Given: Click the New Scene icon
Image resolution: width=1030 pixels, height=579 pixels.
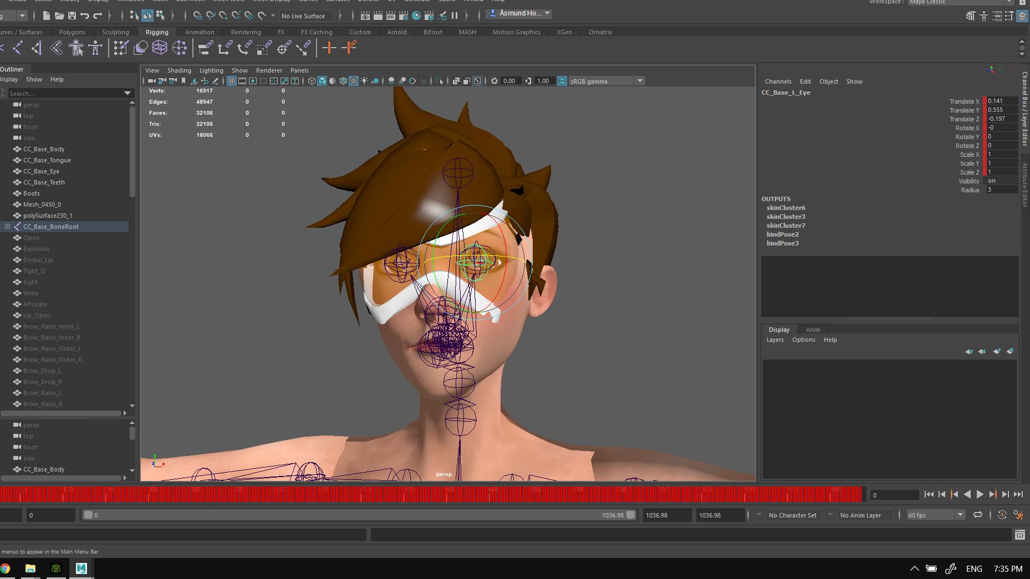Looking at the screenshot, I should click(47, 16).
